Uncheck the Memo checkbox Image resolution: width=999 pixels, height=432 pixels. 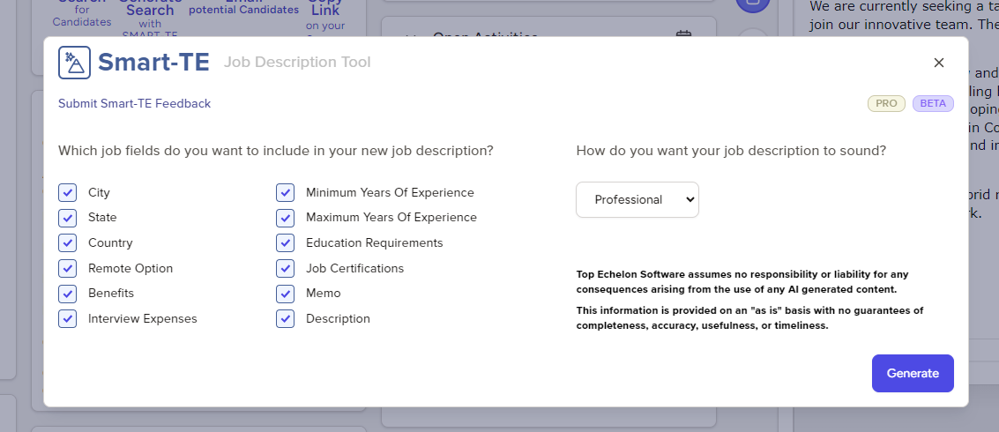[285, 293]
